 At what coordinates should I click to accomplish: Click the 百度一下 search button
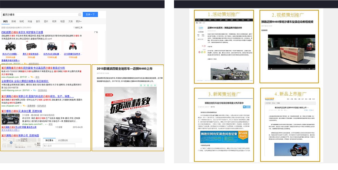(90, 15)
